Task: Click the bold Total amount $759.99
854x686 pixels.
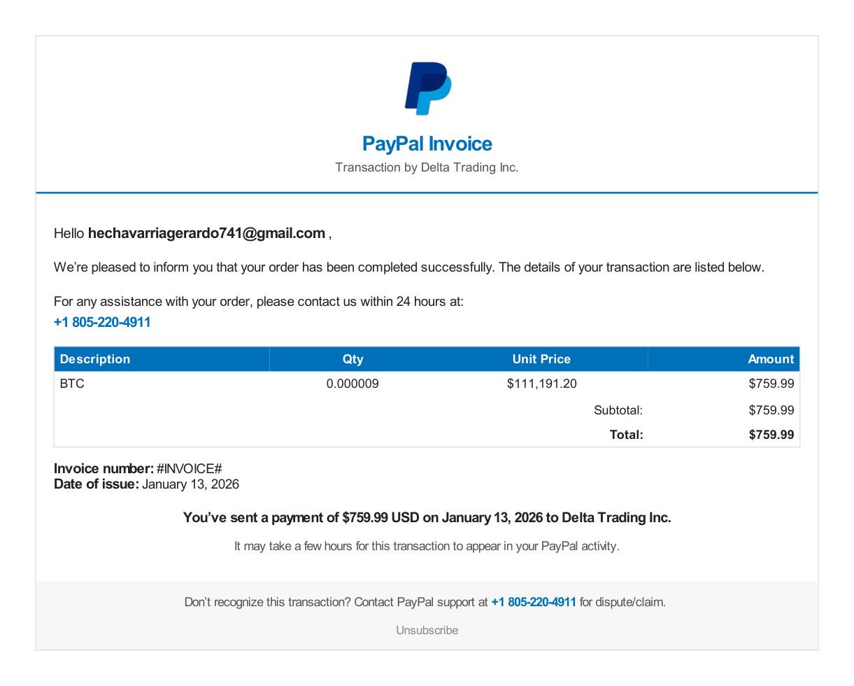Action: [x=771, y=435]
